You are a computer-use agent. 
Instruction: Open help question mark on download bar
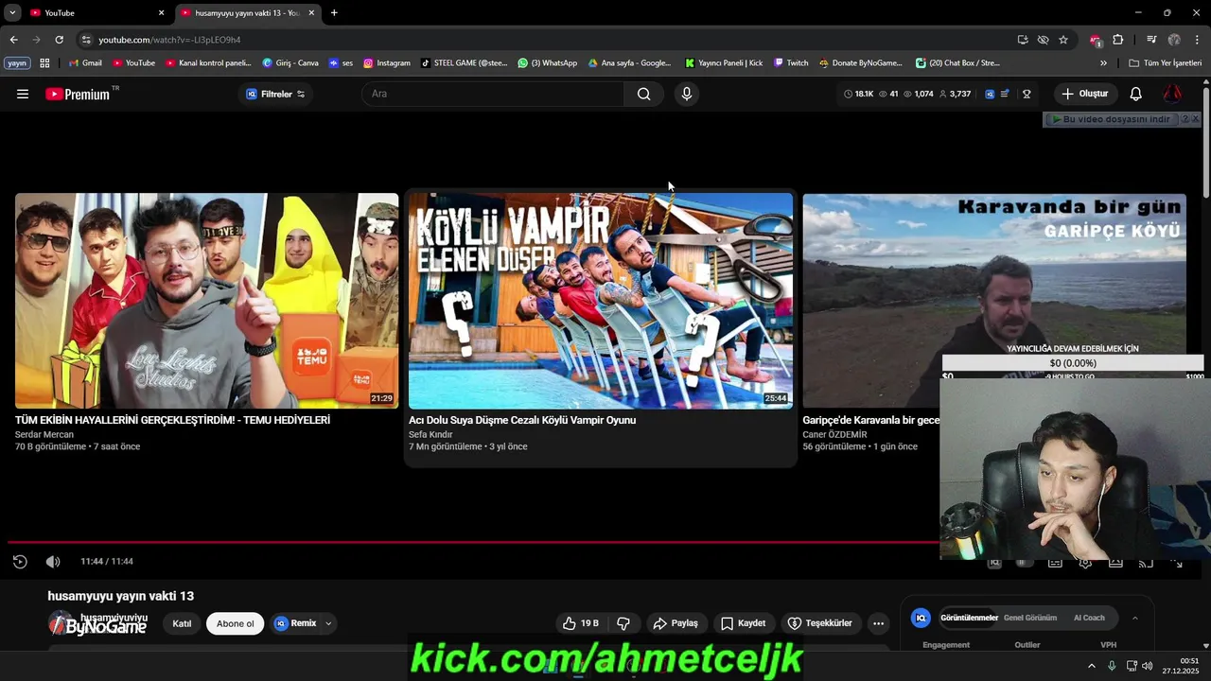[x=1185, y=119]
